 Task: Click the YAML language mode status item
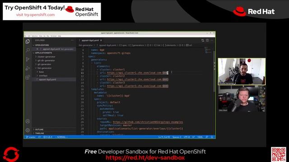200,137
